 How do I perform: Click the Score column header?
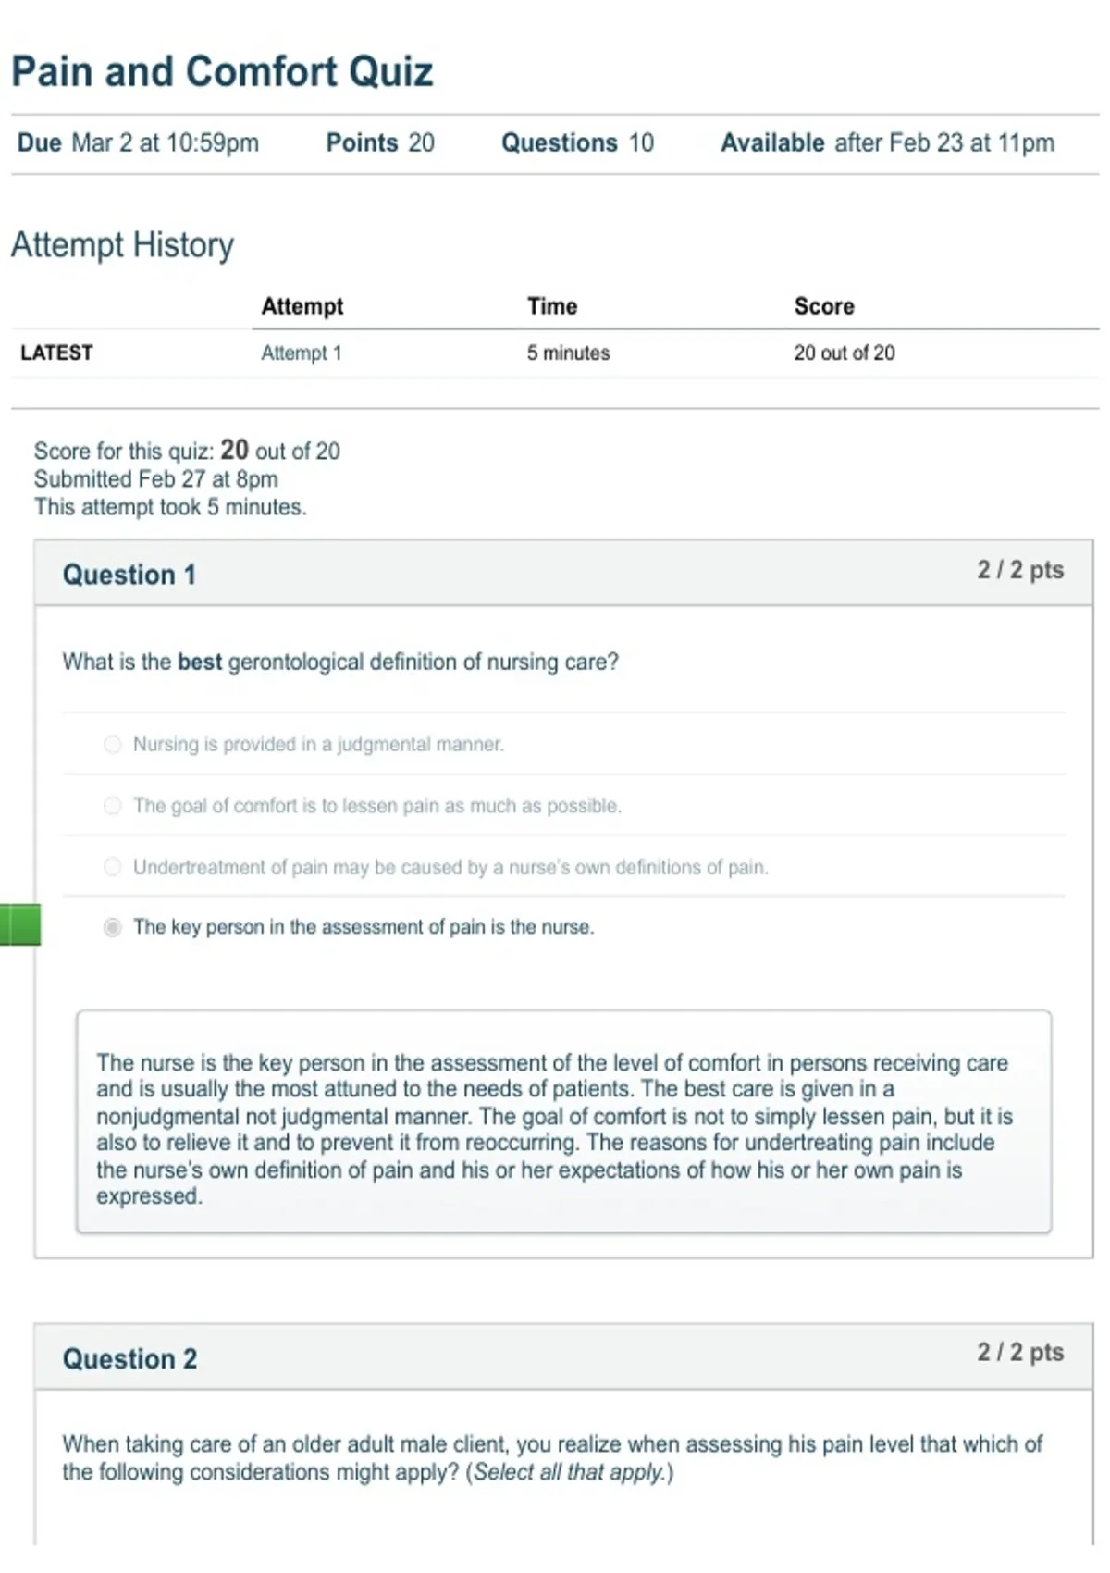coord(824,306)
